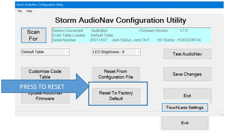Click Reset To Factory Default button
This screenshot has width=226, height=134.
pos(116,96)
